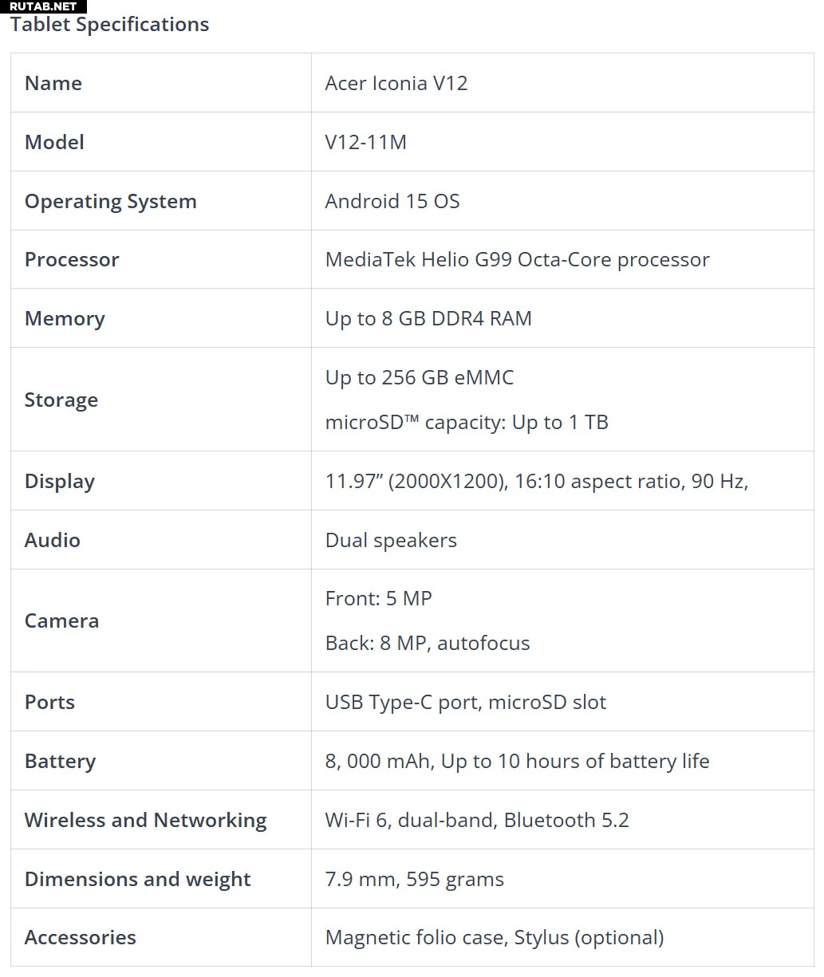
Task: Click the RUTAB.NET watermark logo
Action: [43, 6]
